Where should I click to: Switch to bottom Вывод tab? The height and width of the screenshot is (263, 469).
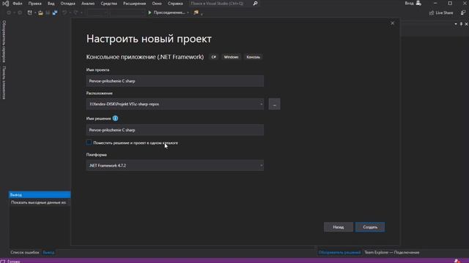[x=48, y=253]
